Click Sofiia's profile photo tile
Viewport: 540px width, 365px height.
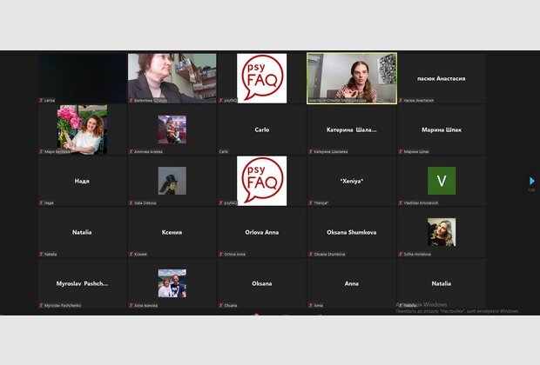441,231
